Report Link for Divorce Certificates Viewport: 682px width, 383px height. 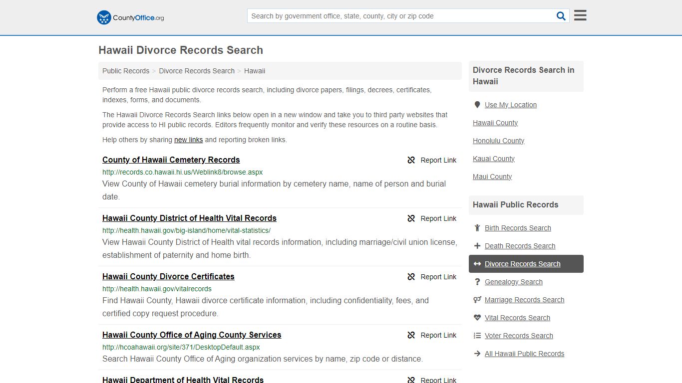click(x=438, y=277)
